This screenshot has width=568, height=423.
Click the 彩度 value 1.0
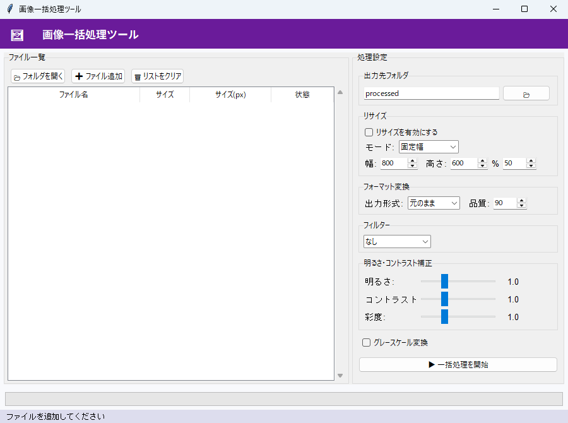pos(513,317)
